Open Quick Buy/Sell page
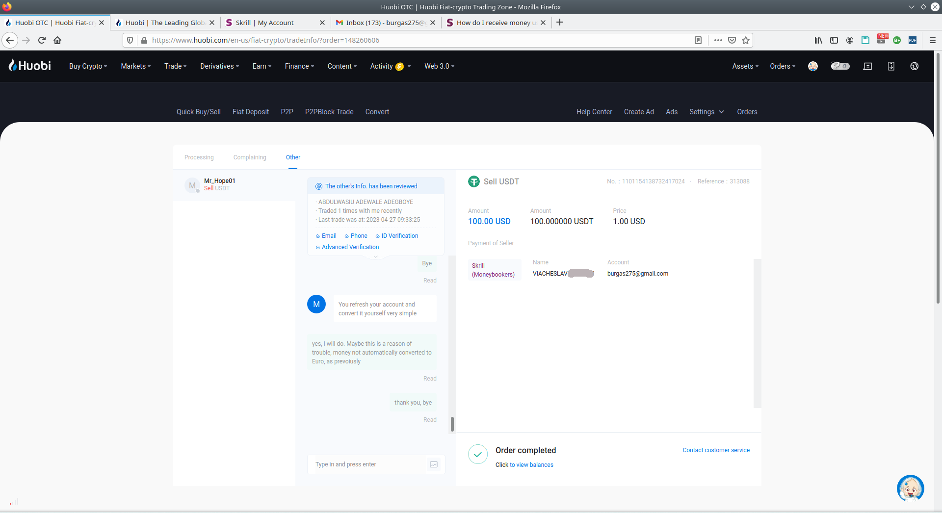The image size is (942, 513). pos(199,112)
